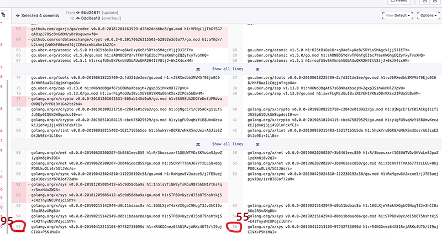Select old line number 65
This screenshot has height=234, width=442.
(19, 50)
